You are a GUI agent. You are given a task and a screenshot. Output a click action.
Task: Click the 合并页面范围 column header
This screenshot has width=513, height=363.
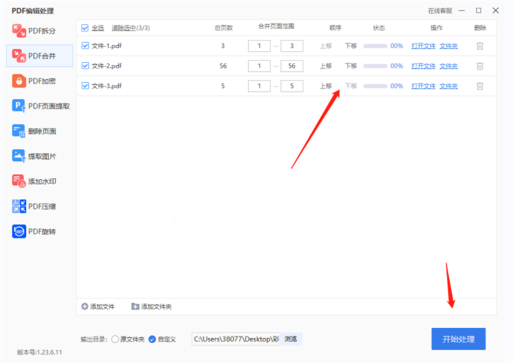pyautogui.click(x=276, y=26)
